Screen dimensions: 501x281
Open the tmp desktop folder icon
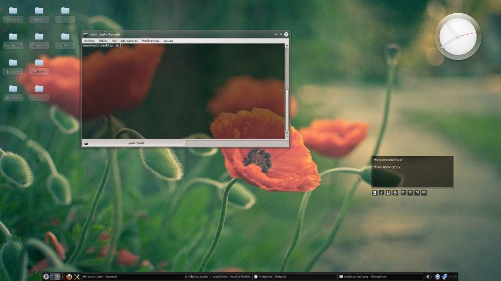[x=65, y=14]
